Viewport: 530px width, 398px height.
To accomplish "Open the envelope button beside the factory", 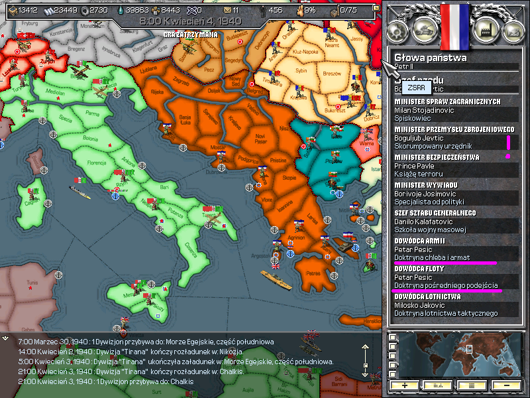I will 513,32.
